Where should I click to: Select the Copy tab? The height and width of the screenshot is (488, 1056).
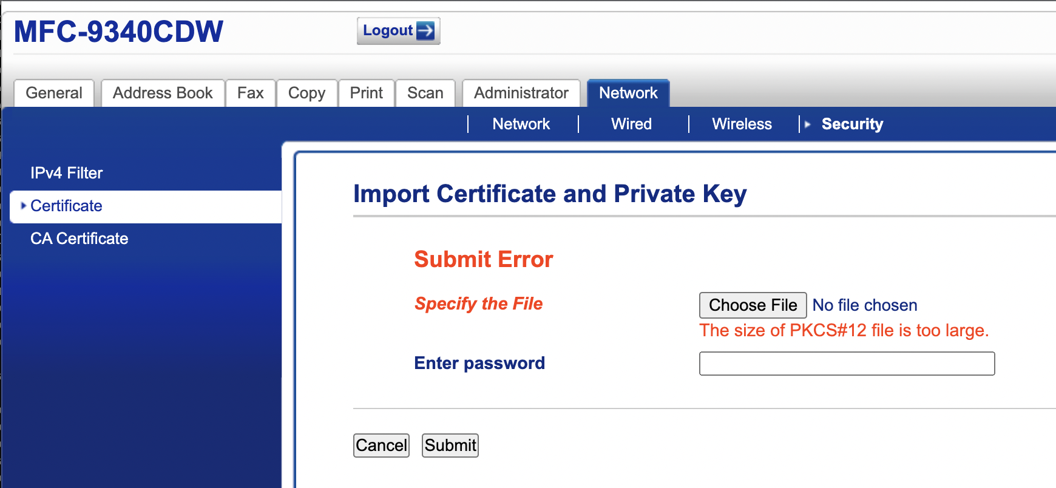point(306,93)
